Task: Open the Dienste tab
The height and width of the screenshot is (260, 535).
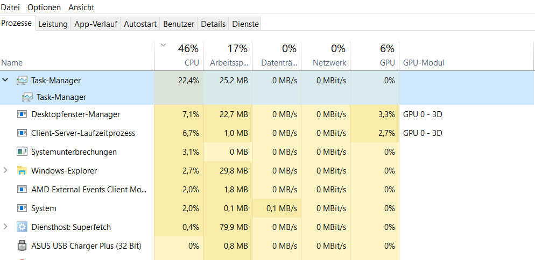Action: pyautogui.click(x=245, y=24)
